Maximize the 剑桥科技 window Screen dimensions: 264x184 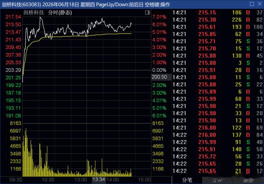[x=252, y=4]
